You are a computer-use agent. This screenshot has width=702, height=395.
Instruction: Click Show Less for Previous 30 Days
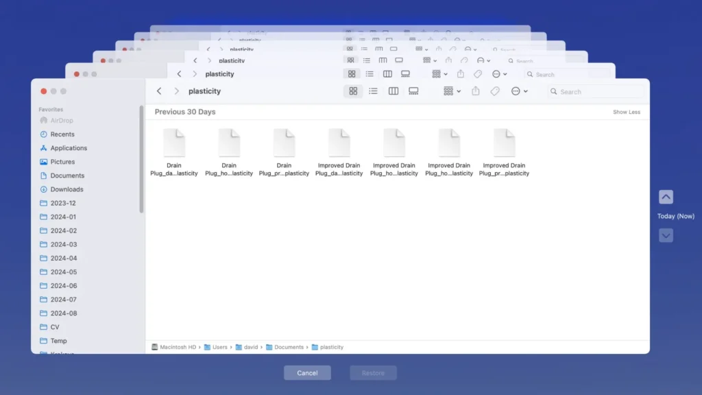[628, 112]
